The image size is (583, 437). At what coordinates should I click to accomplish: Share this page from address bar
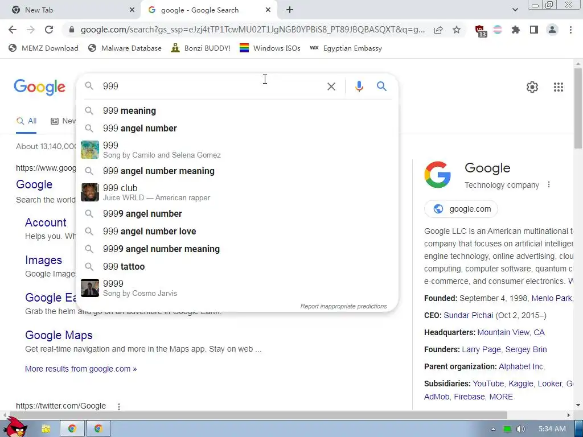tap(438, 30)
